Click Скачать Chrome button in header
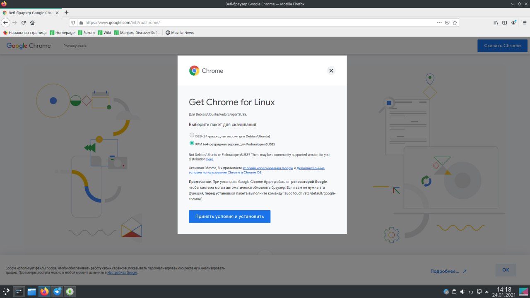This screenshot has height=298, width=530. [x=502, y=46]
